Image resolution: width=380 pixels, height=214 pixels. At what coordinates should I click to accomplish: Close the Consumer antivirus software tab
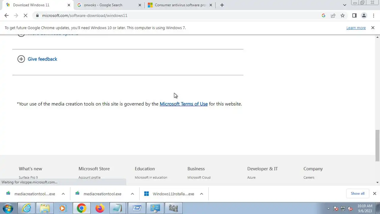tap(211, 5)
